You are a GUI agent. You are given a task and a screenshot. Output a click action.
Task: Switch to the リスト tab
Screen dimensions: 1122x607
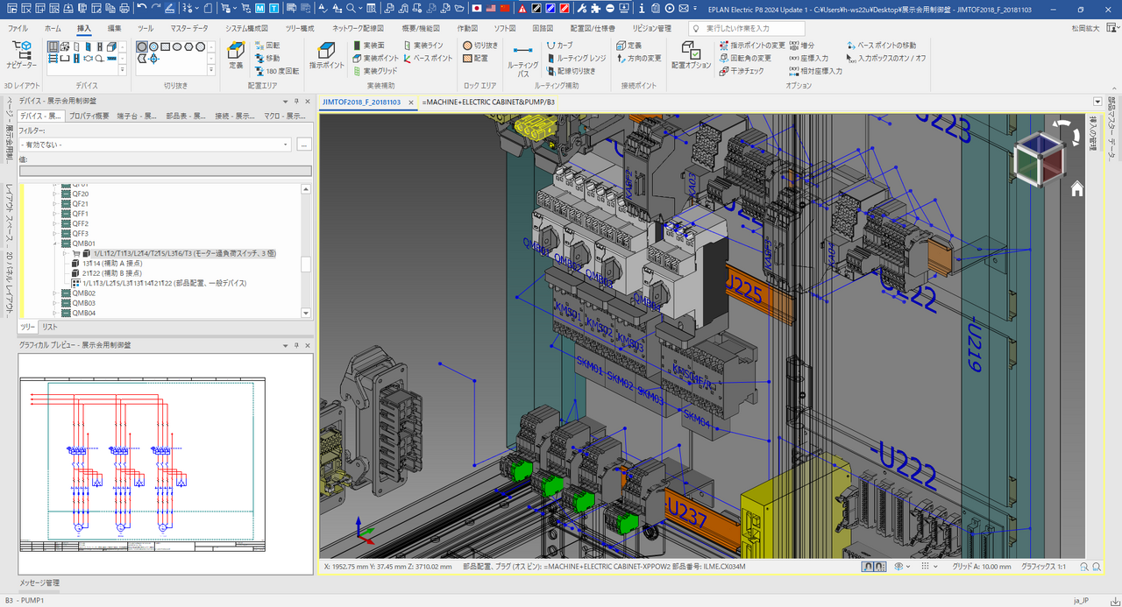(50, 327)
